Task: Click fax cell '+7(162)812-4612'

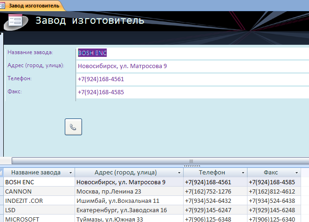Action: [274, 191]
